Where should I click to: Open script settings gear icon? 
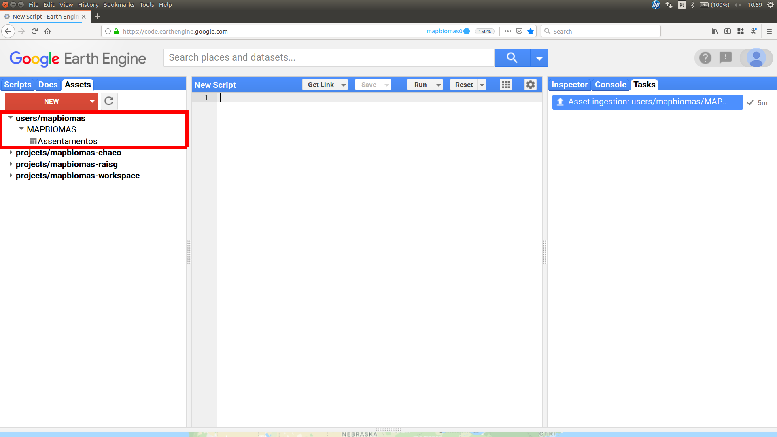(530, 85)
